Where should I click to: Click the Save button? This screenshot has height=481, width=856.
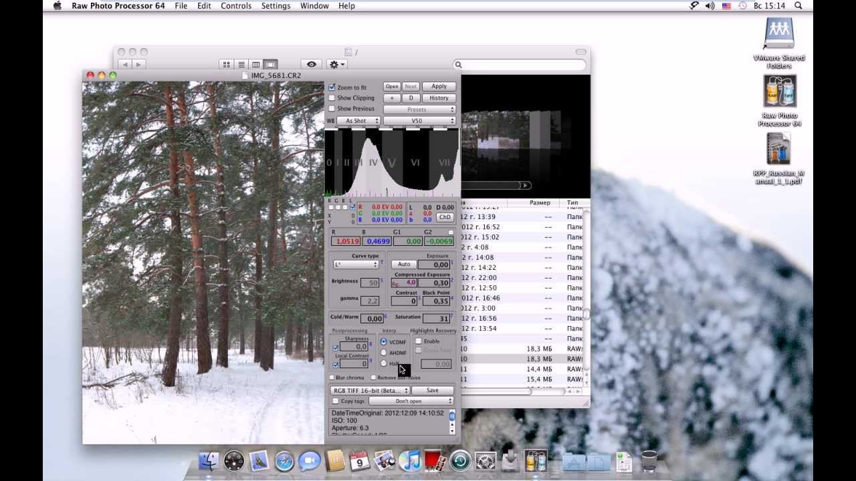pos(433,391)
